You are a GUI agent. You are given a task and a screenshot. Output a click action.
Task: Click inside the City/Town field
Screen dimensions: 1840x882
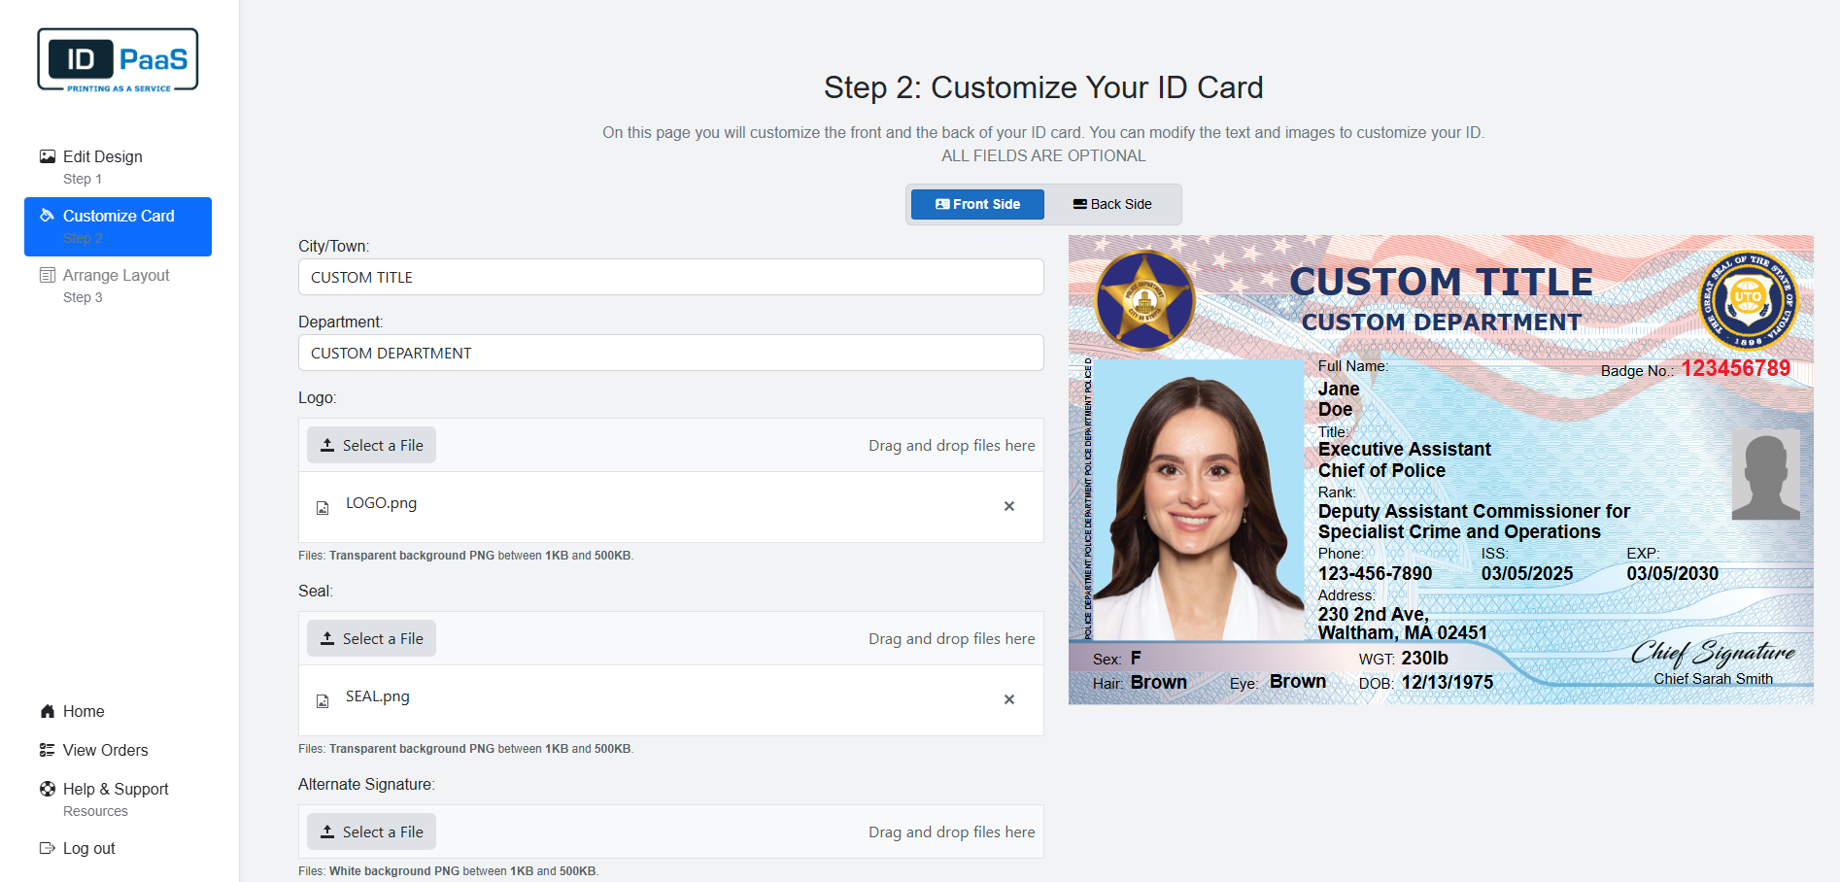(670, 277)
